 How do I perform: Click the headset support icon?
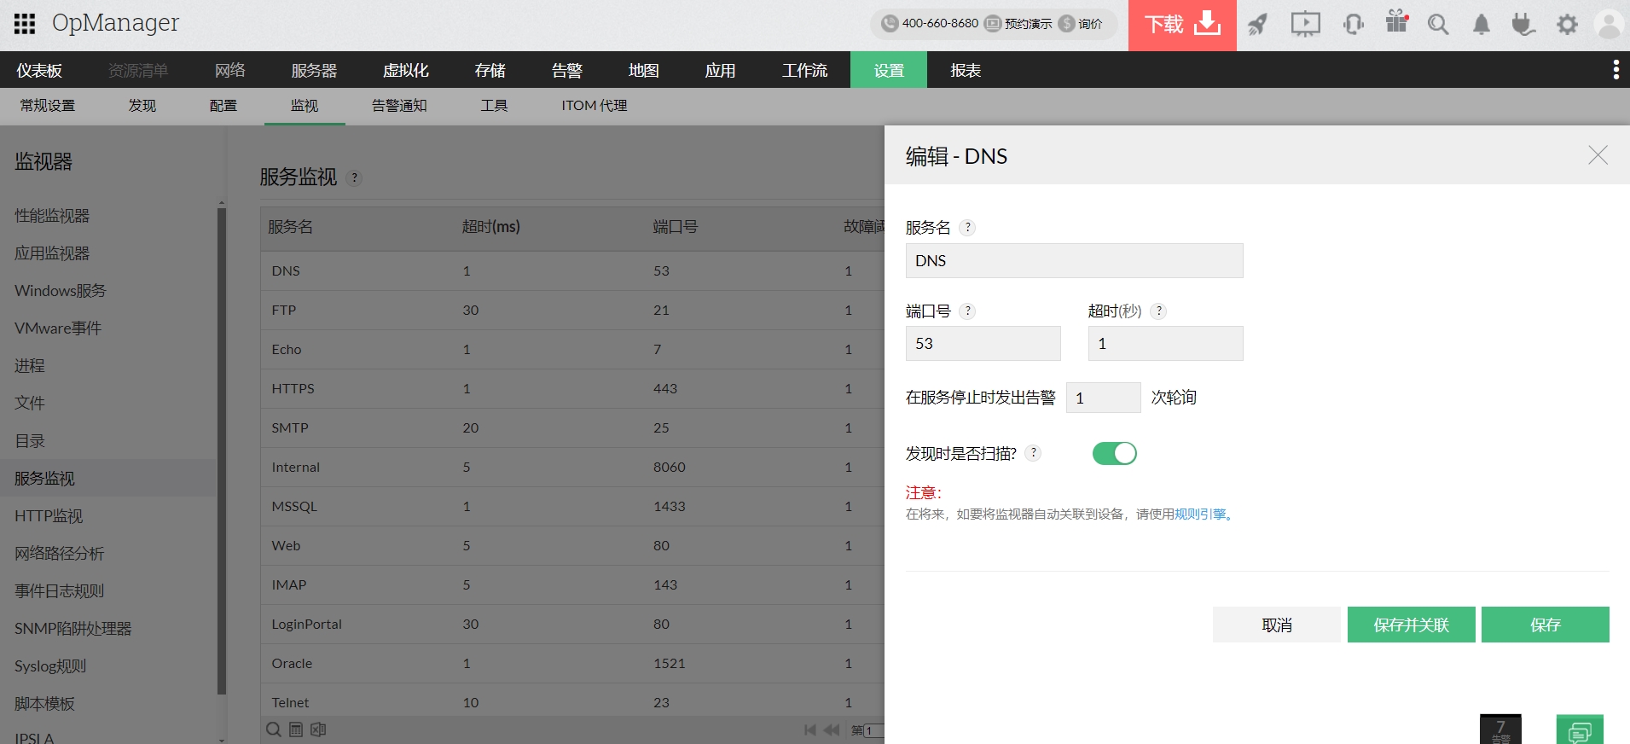pos(1353,25)
